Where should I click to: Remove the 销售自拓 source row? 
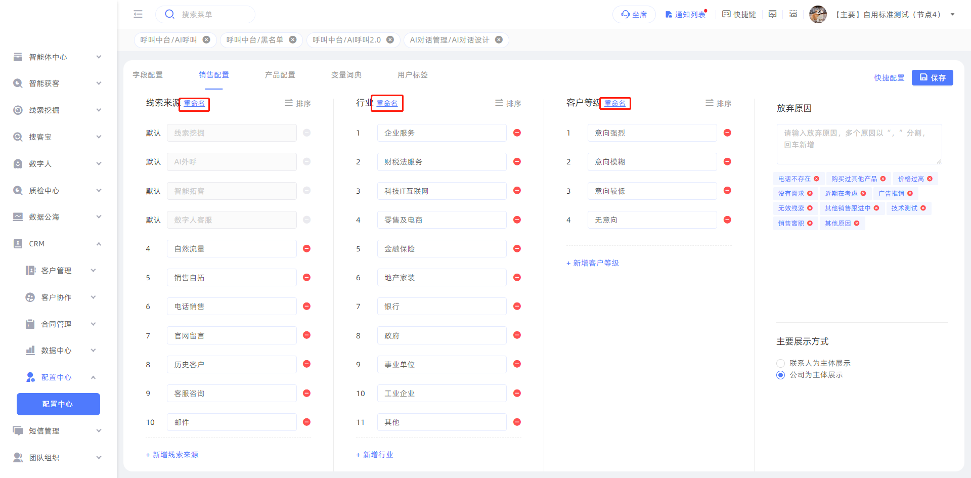[x=307, y=277]
